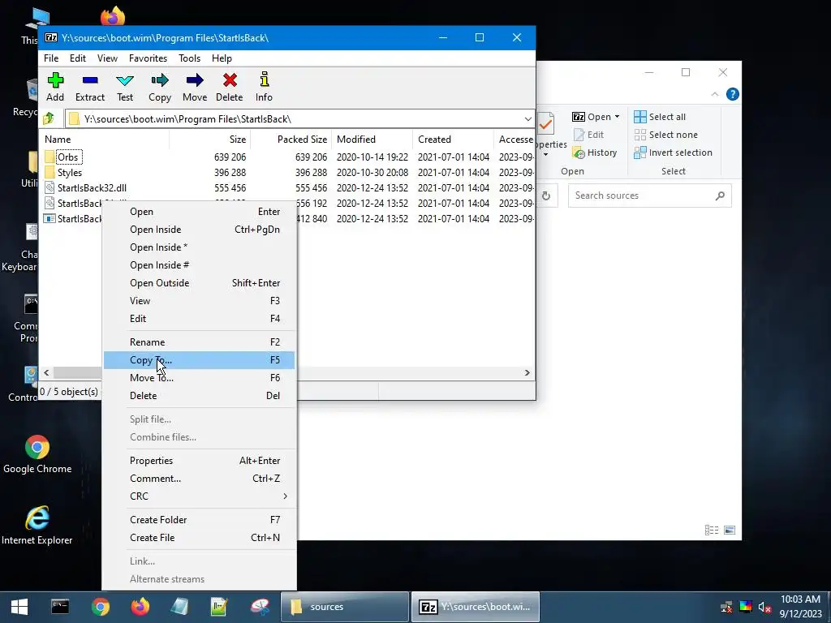Screen dimensions: 831x623
Task: Click the Extract toolbar icon
Action: [90, 87]
